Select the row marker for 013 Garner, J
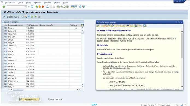 tap(3, 66)
